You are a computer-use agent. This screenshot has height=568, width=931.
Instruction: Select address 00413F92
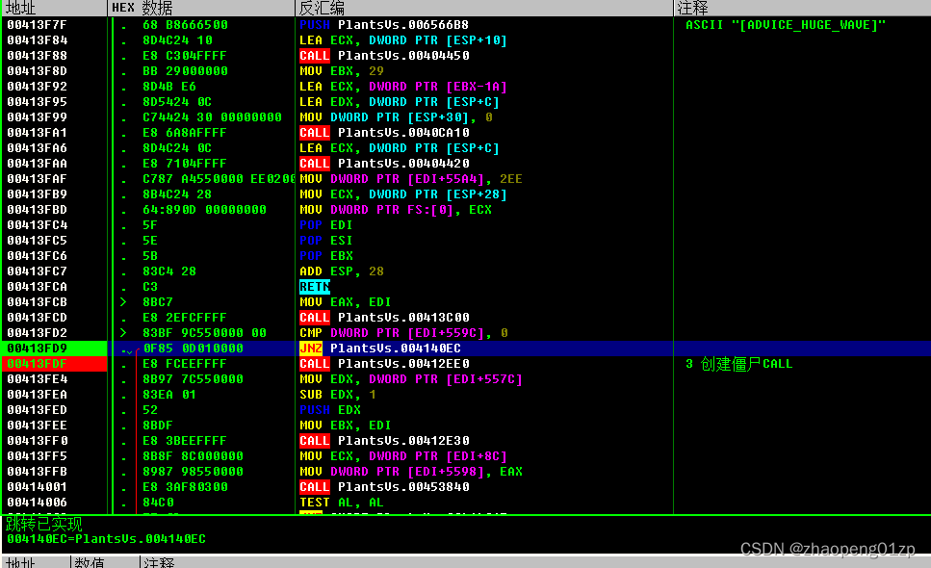37,87
